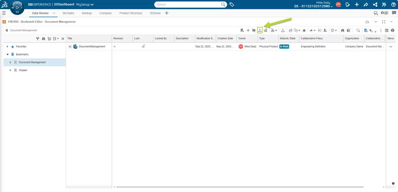The height and width of the screenshot is (192, 398).
Task: Switch to the Product Structure tab
Action: (x=130, y=13)
